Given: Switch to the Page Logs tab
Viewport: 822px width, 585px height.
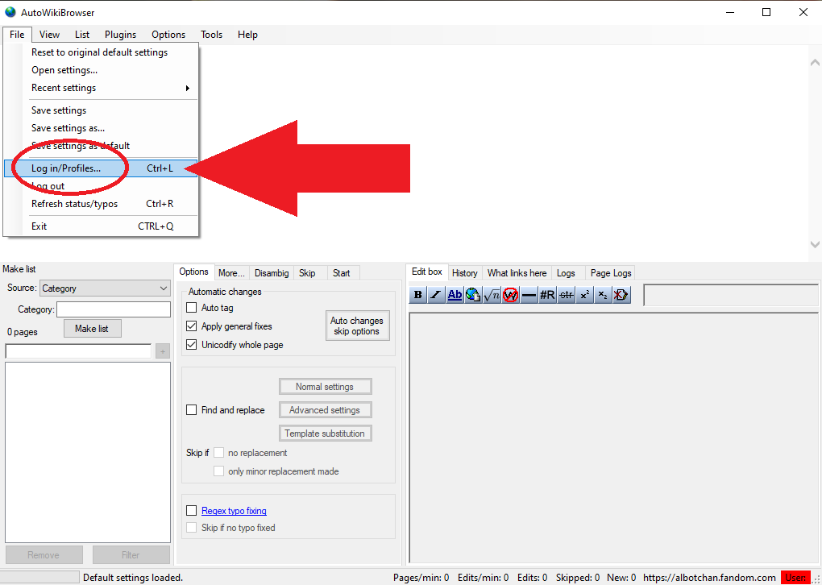Looking at the screenshot, I should pos(611,273).
